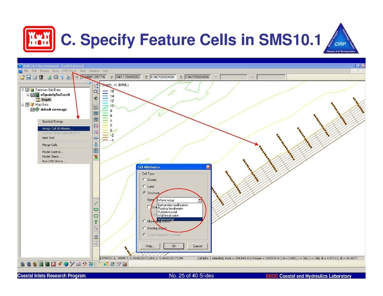
Task: Select the green Line drawing tool
Action: [x=96, y=203]
